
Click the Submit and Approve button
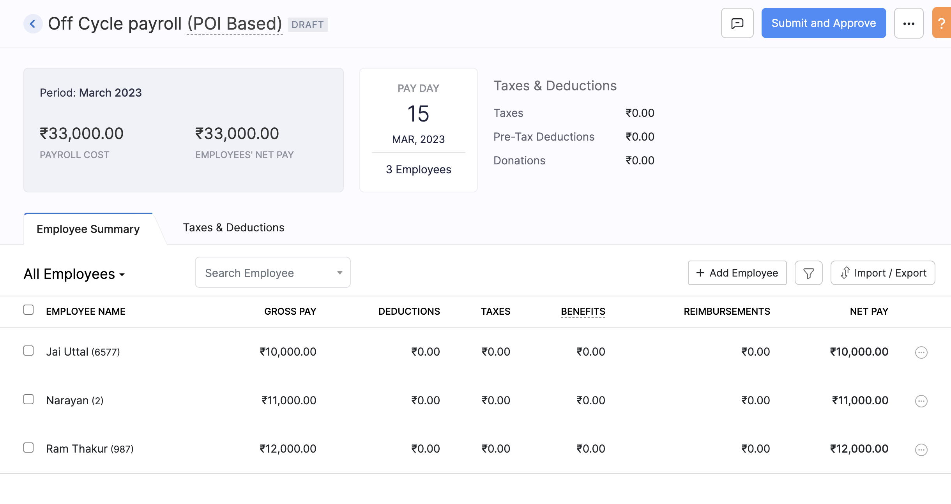click(x=823, y=24)
